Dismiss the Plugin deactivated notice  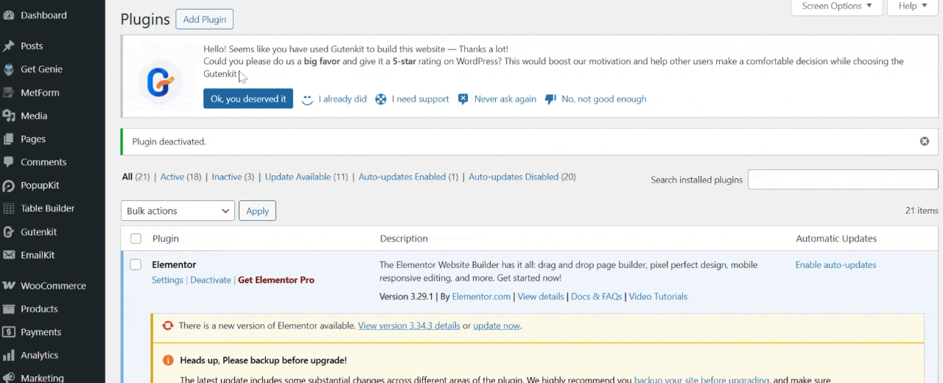[x=925, y=141]
